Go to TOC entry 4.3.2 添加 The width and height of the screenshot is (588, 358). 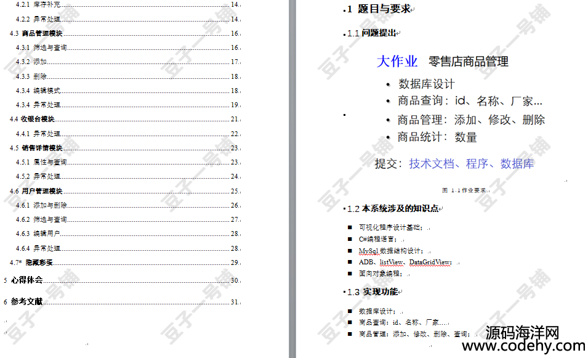point(127,62)
